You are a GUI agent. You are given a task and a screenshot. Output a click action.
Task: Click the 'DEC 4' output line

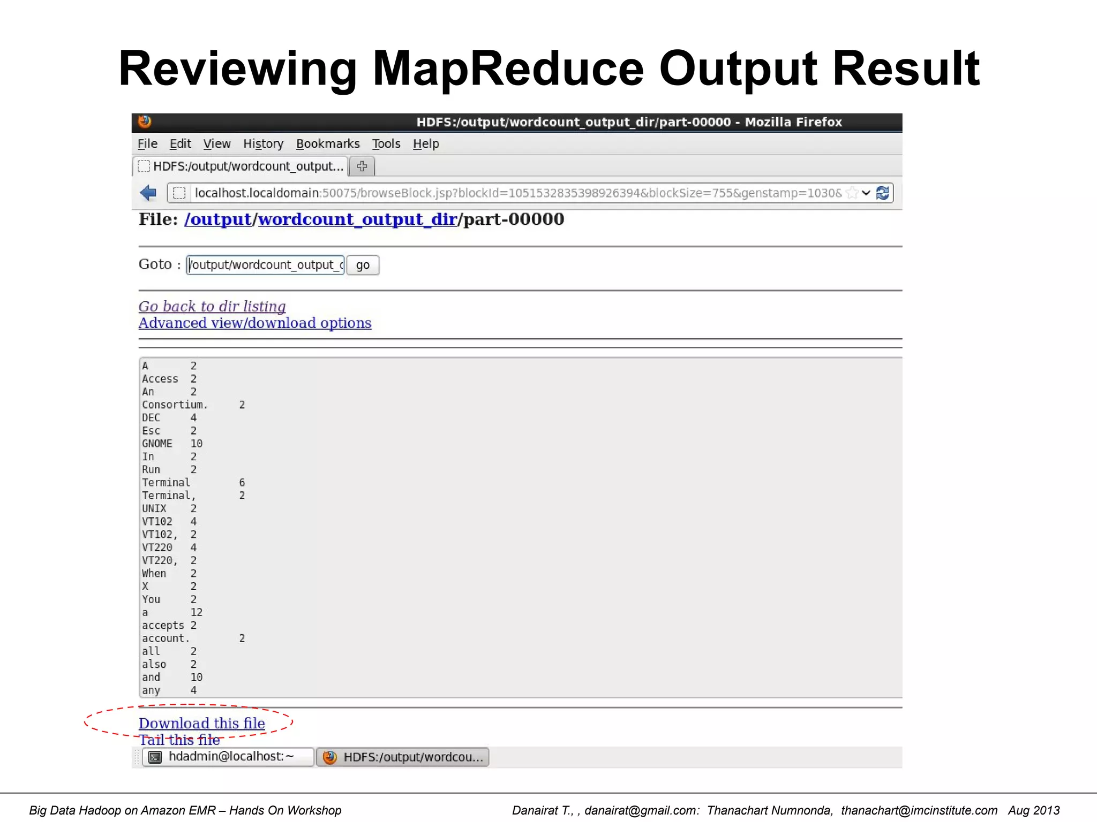point(169,418)
